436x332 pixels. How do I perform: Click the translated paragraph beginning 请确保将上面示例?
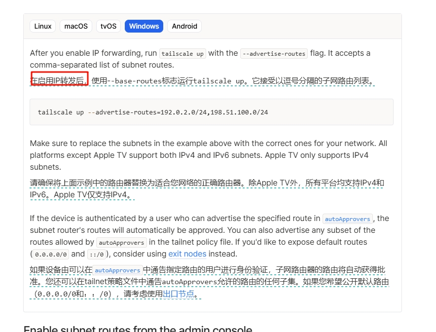click(x=207, y=188)
